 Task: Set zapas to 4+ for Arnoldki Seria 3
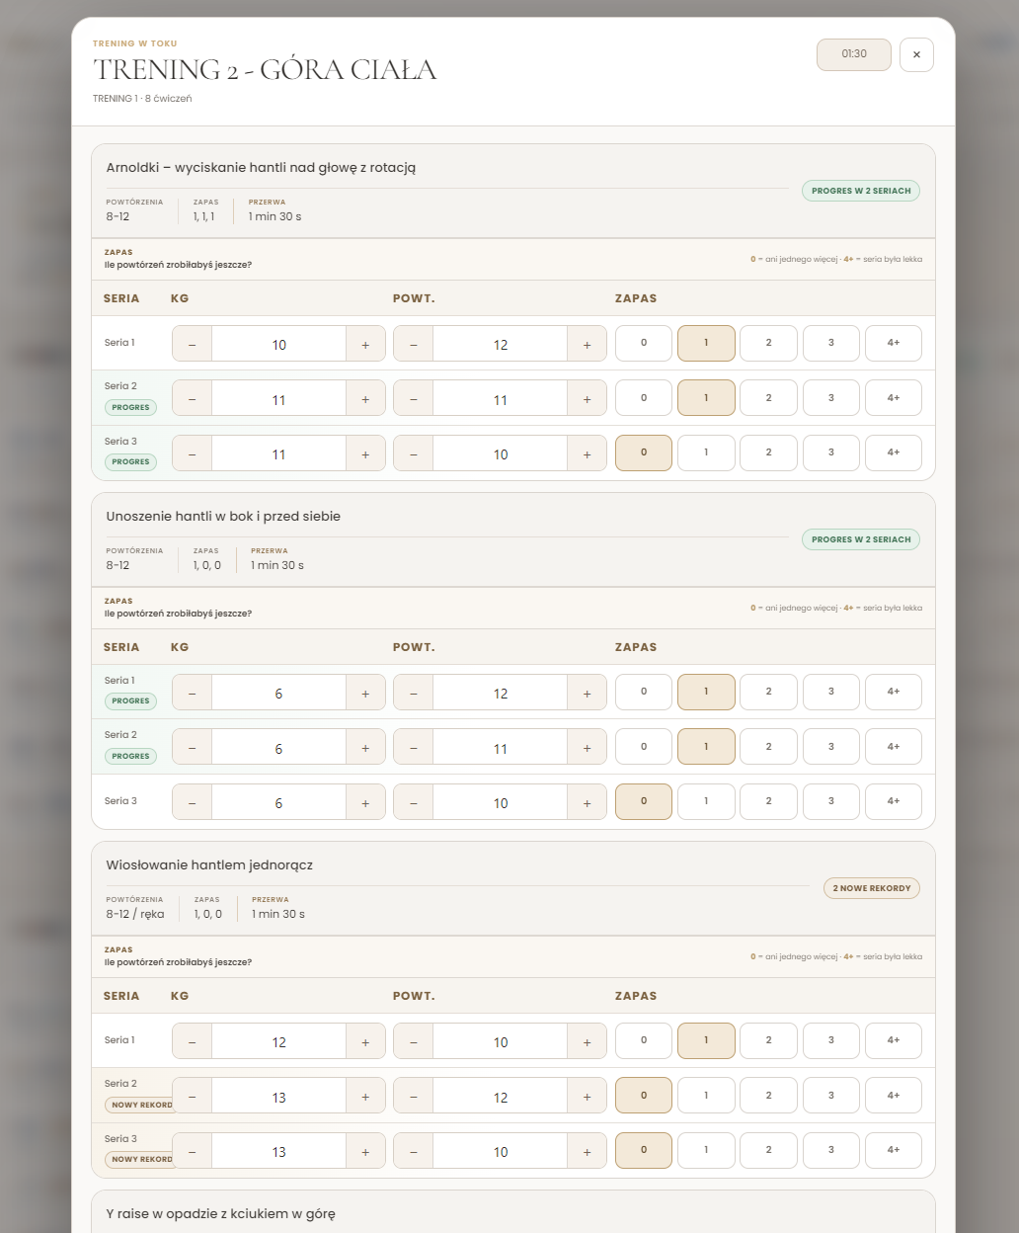[894, 452]
